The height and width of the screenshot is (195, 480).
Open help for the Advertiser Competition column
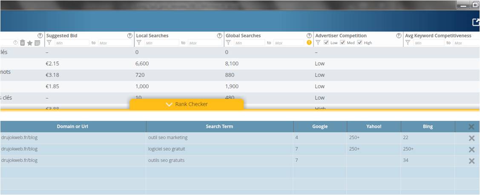pos(399,35)
